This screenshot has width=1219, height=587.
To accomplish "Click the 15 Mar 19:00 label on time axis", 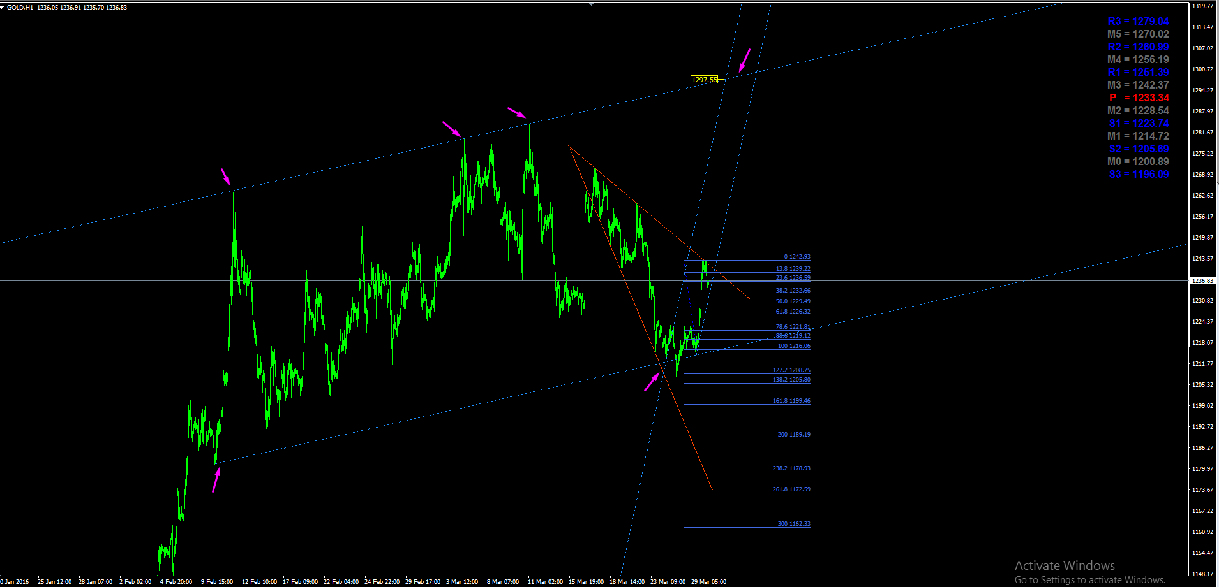I will (586, 581).
